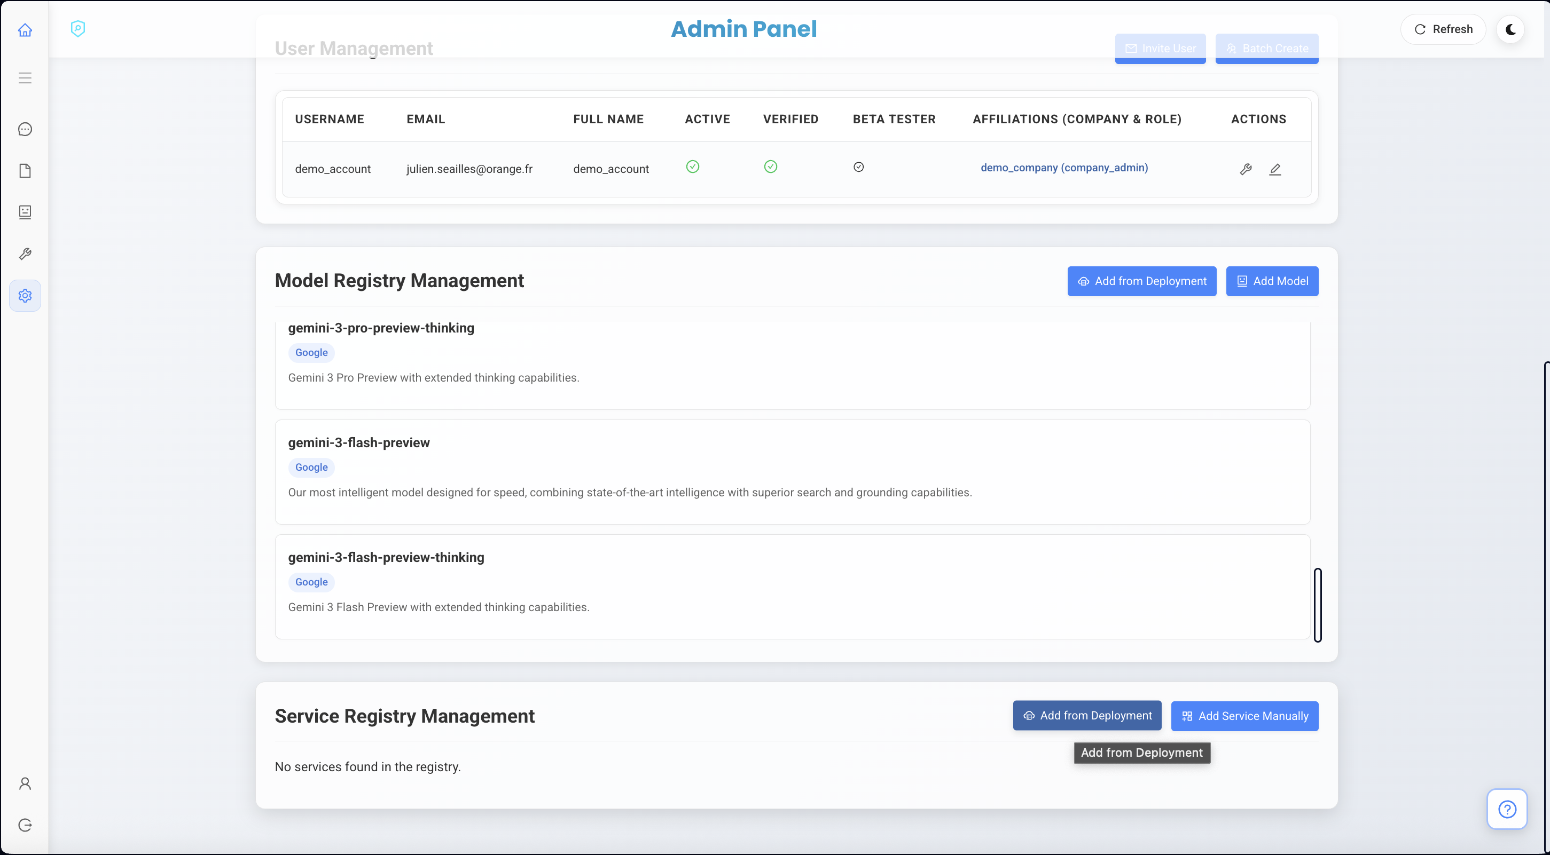Open help with the question mark button

(1507, 809)
